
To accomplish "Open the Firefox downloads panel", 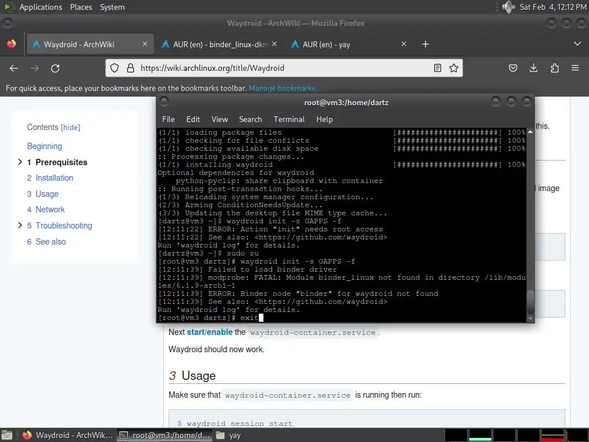I will click(x=533, y=68).
